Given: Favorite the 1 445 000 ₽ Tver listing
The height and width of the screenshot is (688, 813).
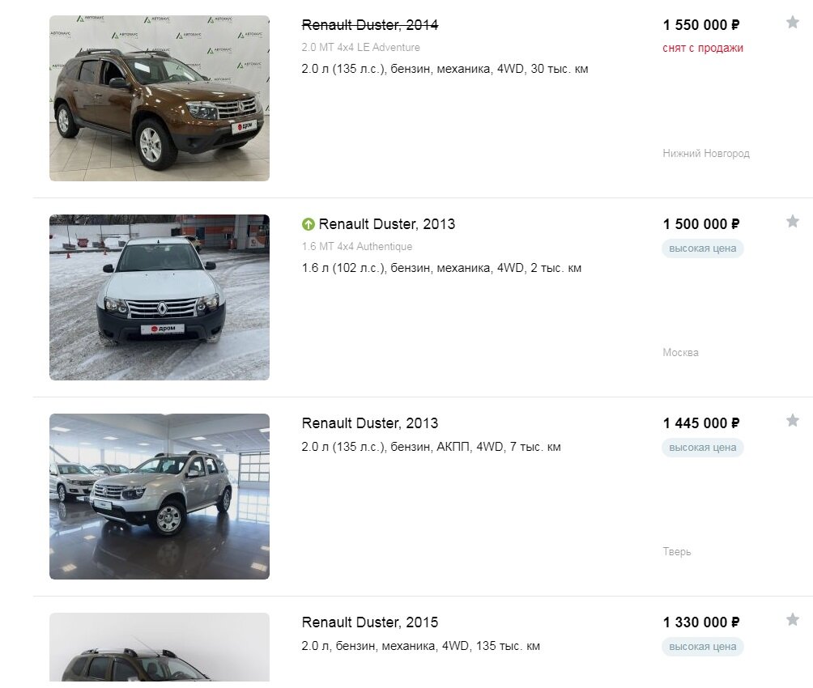Looking at the screenshot, I should (x=792, y=420).
